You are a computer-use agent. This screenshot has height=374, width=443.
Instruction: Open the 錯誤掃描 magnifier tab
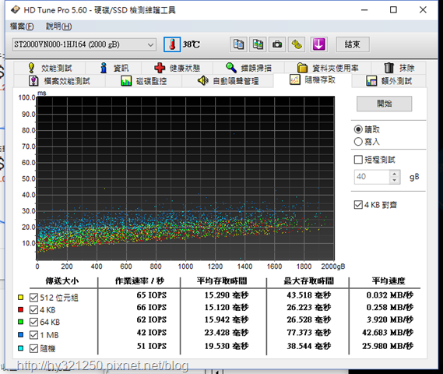[x=248, y=68]
